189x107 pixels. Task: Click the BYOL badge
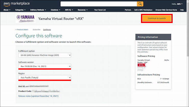point(141,65)
